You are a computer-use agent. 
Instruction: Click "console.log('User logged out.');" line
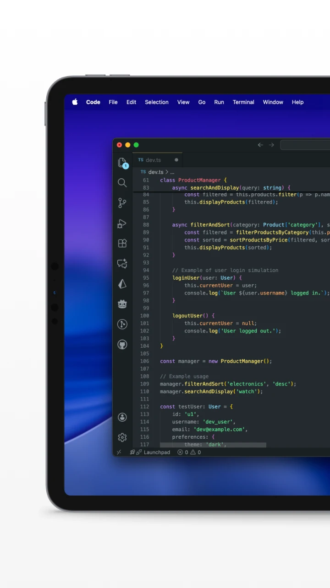(233, 331)
